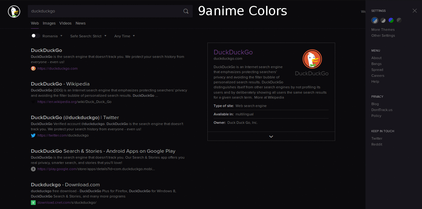Image resolution: width=422 pixels, height=209 pixels.
Task: Click the DuckDuckGo logo in info box
Action: pos(312,63)
